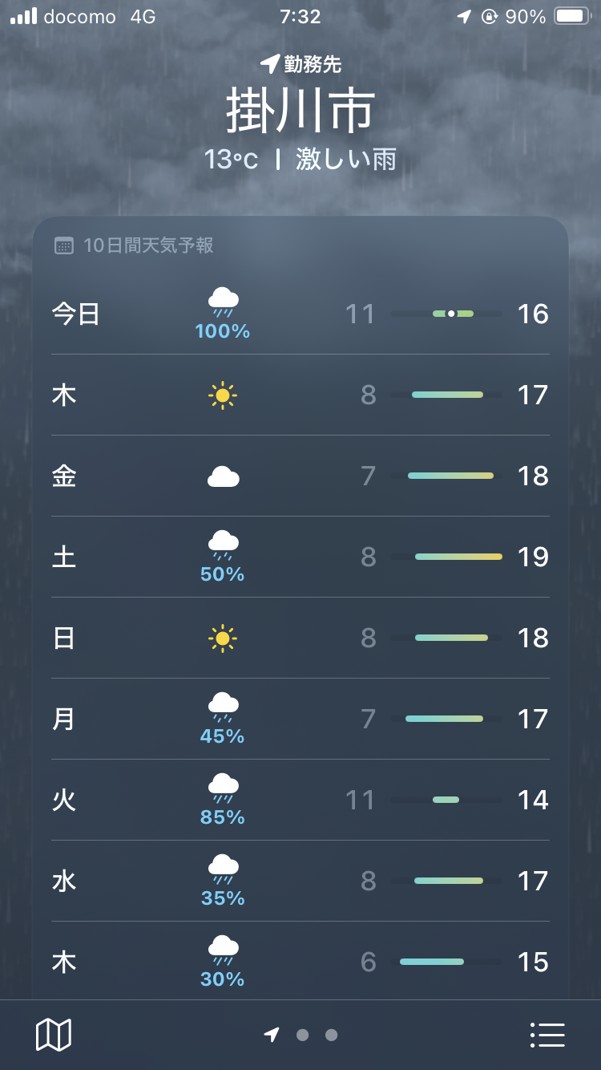Select the 今日 forecast row label
Viewport: 601px width, 1070px height.
pos(76,314)
